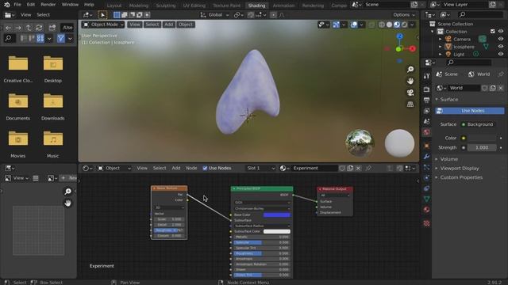Toggle Use Nodes checkbox in node editor
The image size is (508, 285).
click(x=205, y=168)
